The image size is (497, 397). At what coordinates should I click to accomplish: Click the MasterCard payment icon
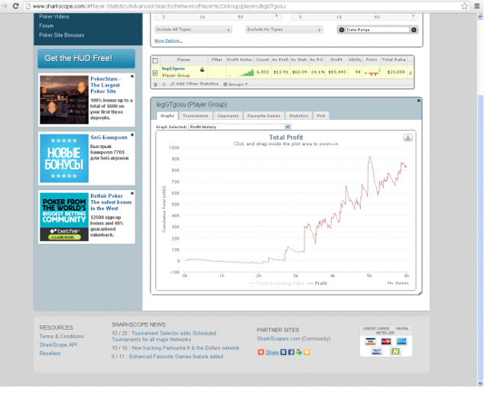point(385,341)
